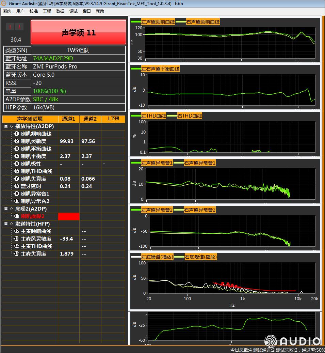Click numbered icon 15 for 主麦失真度

(x=17, y=254)
